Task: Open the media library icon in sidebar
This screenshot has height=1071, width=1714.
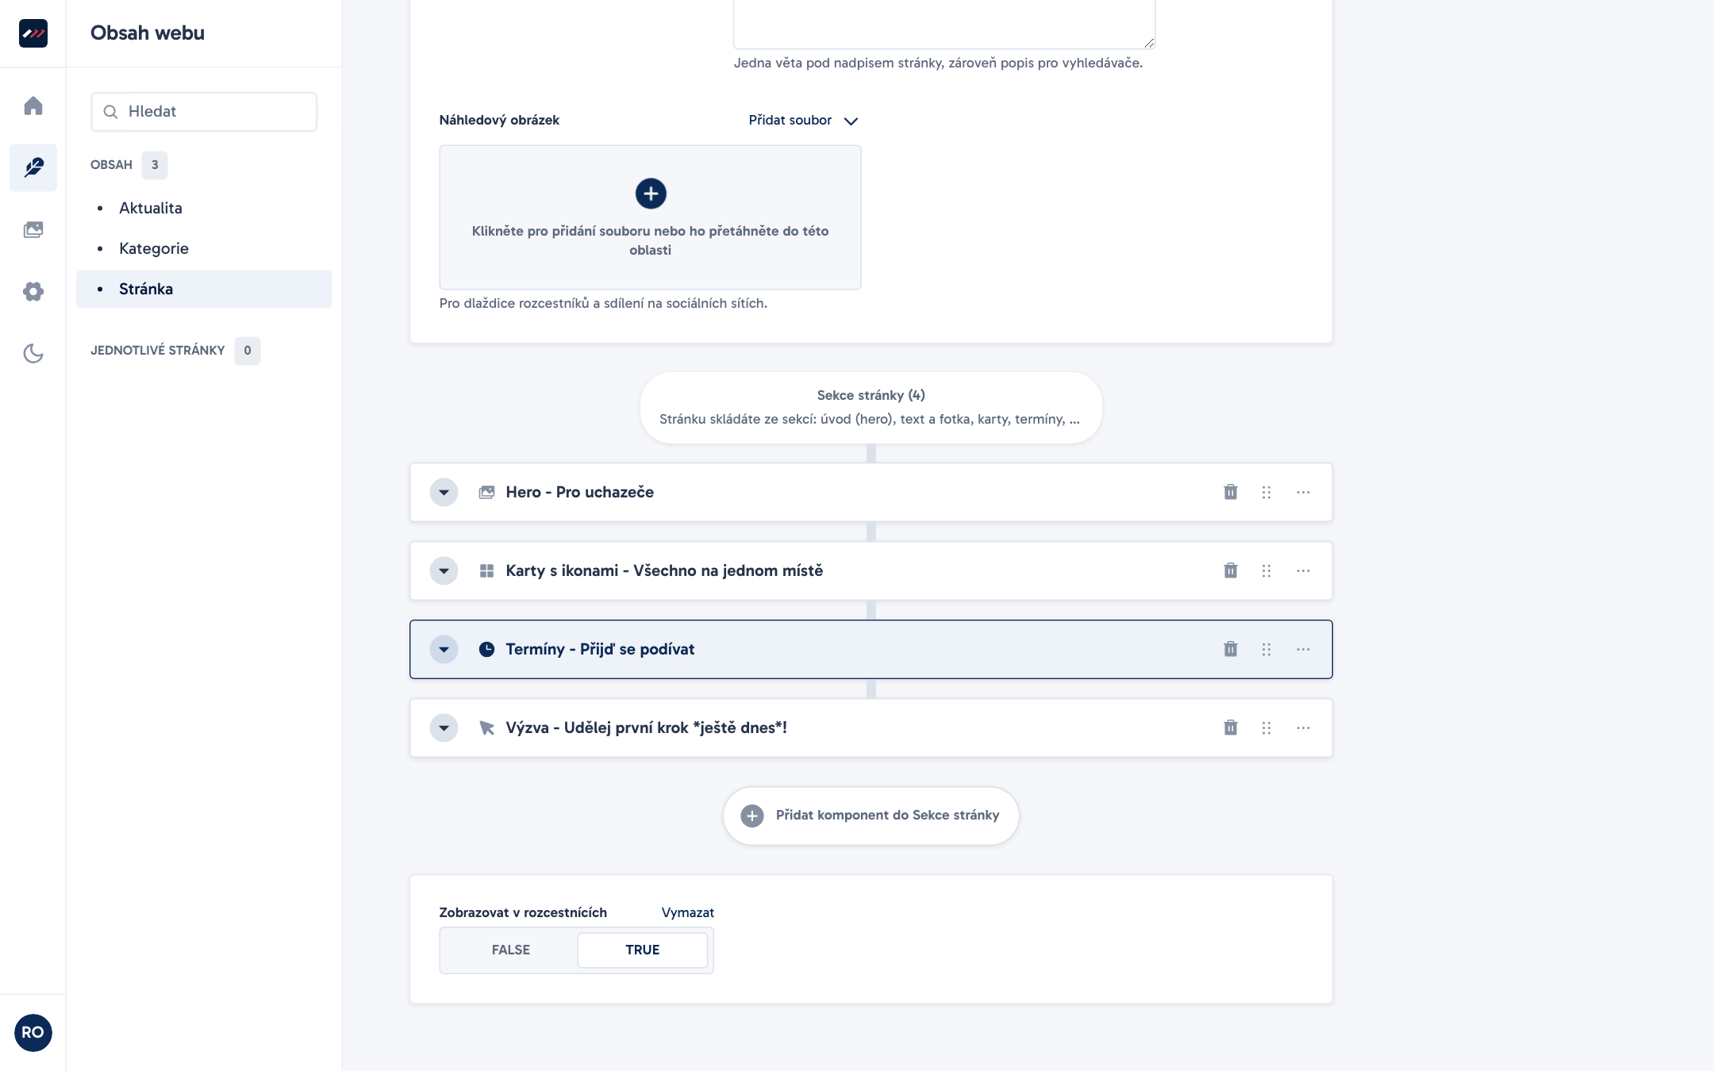Action: coord(33,229)
